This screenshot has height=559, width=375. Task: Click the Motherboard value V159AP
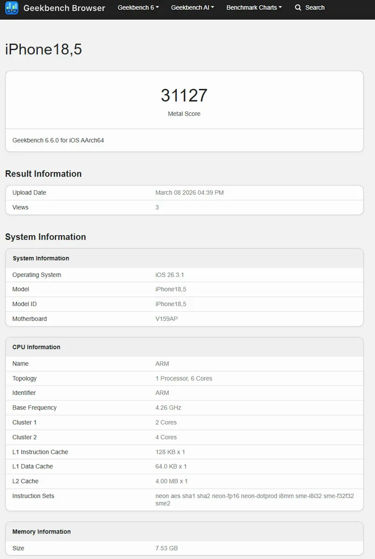tap(167, 319)
